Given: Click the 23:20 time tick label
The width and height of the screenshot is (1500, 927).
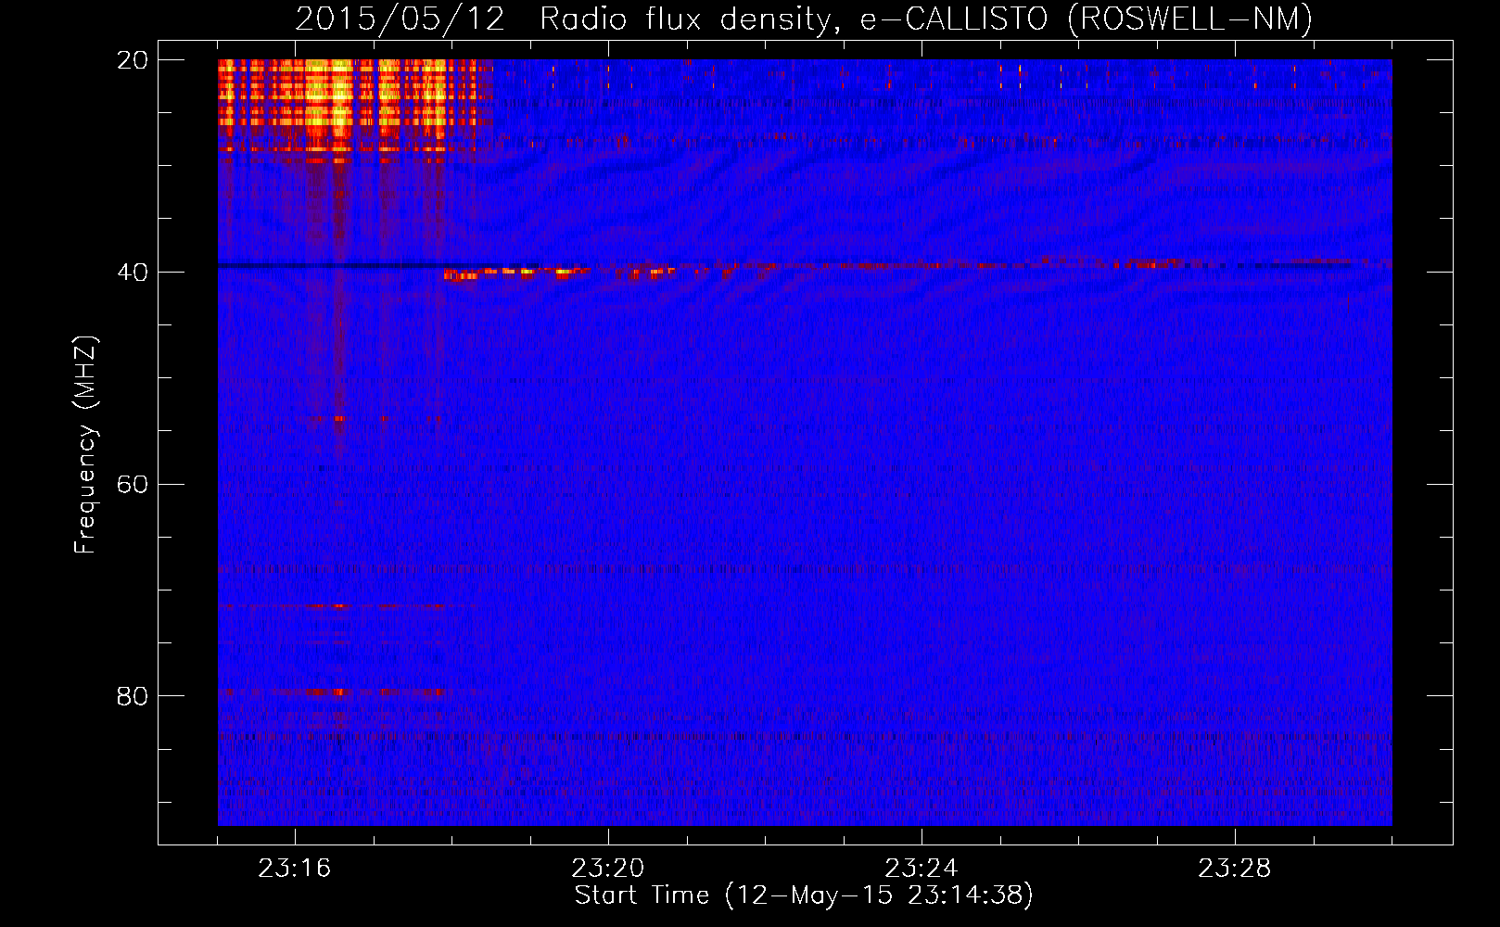Looking at the screenshot, I should point(608,869).
